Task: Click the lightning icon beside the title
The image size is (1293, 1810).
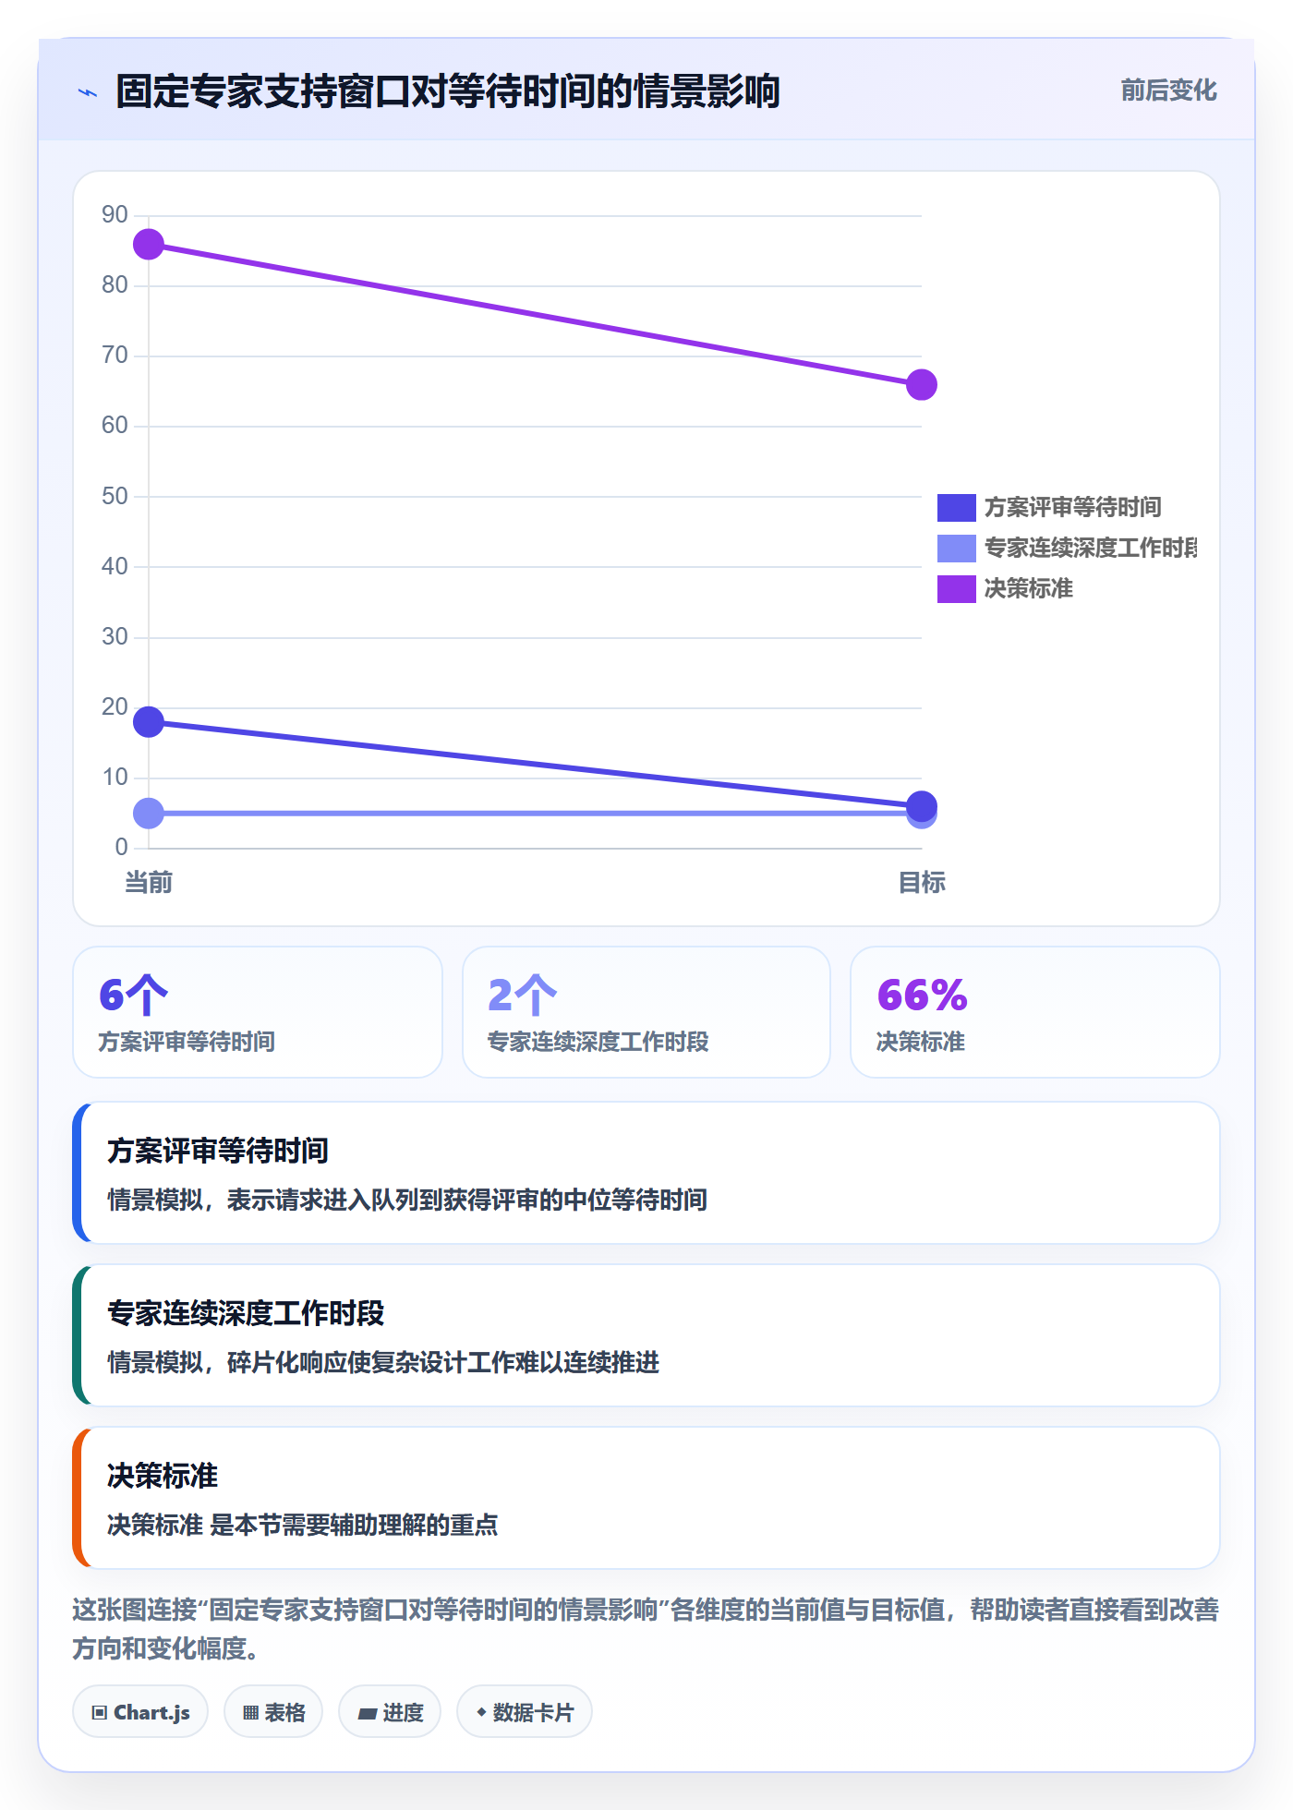Action: tap(88, 92)
